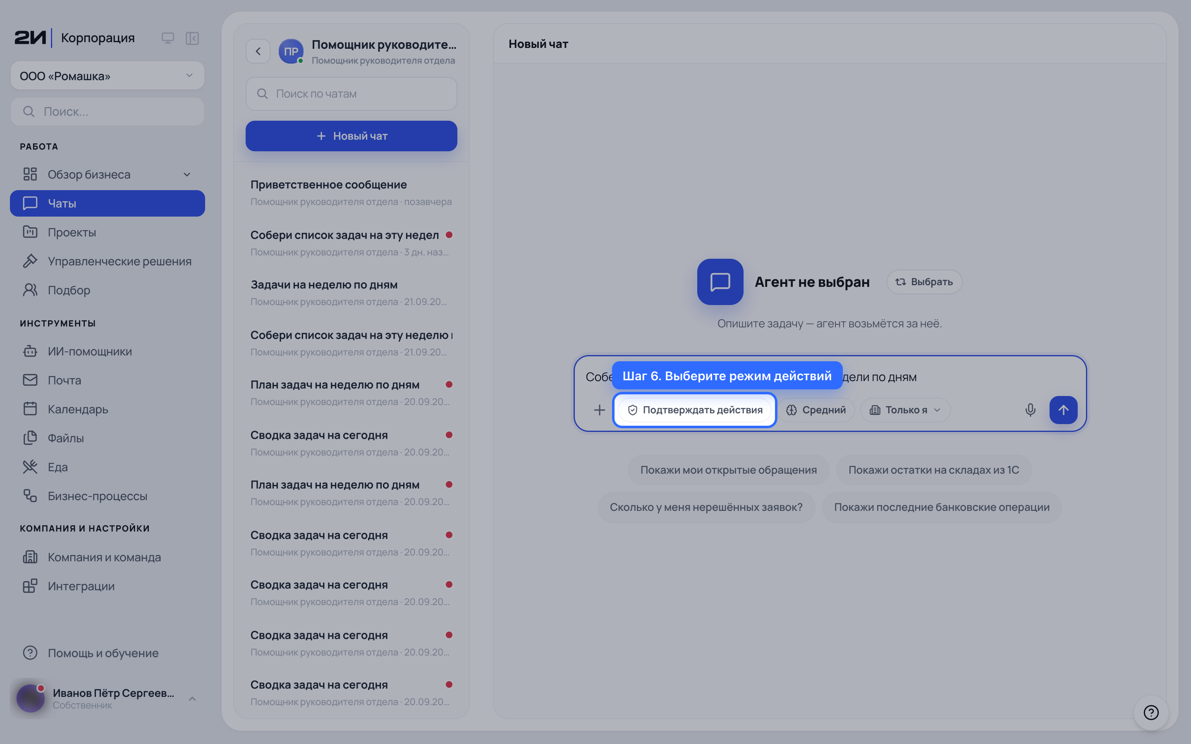Image resolution: width=1191 pixels, height=744 pixels.
Task: Open Компания и команда settings
Action: (107, 557)
